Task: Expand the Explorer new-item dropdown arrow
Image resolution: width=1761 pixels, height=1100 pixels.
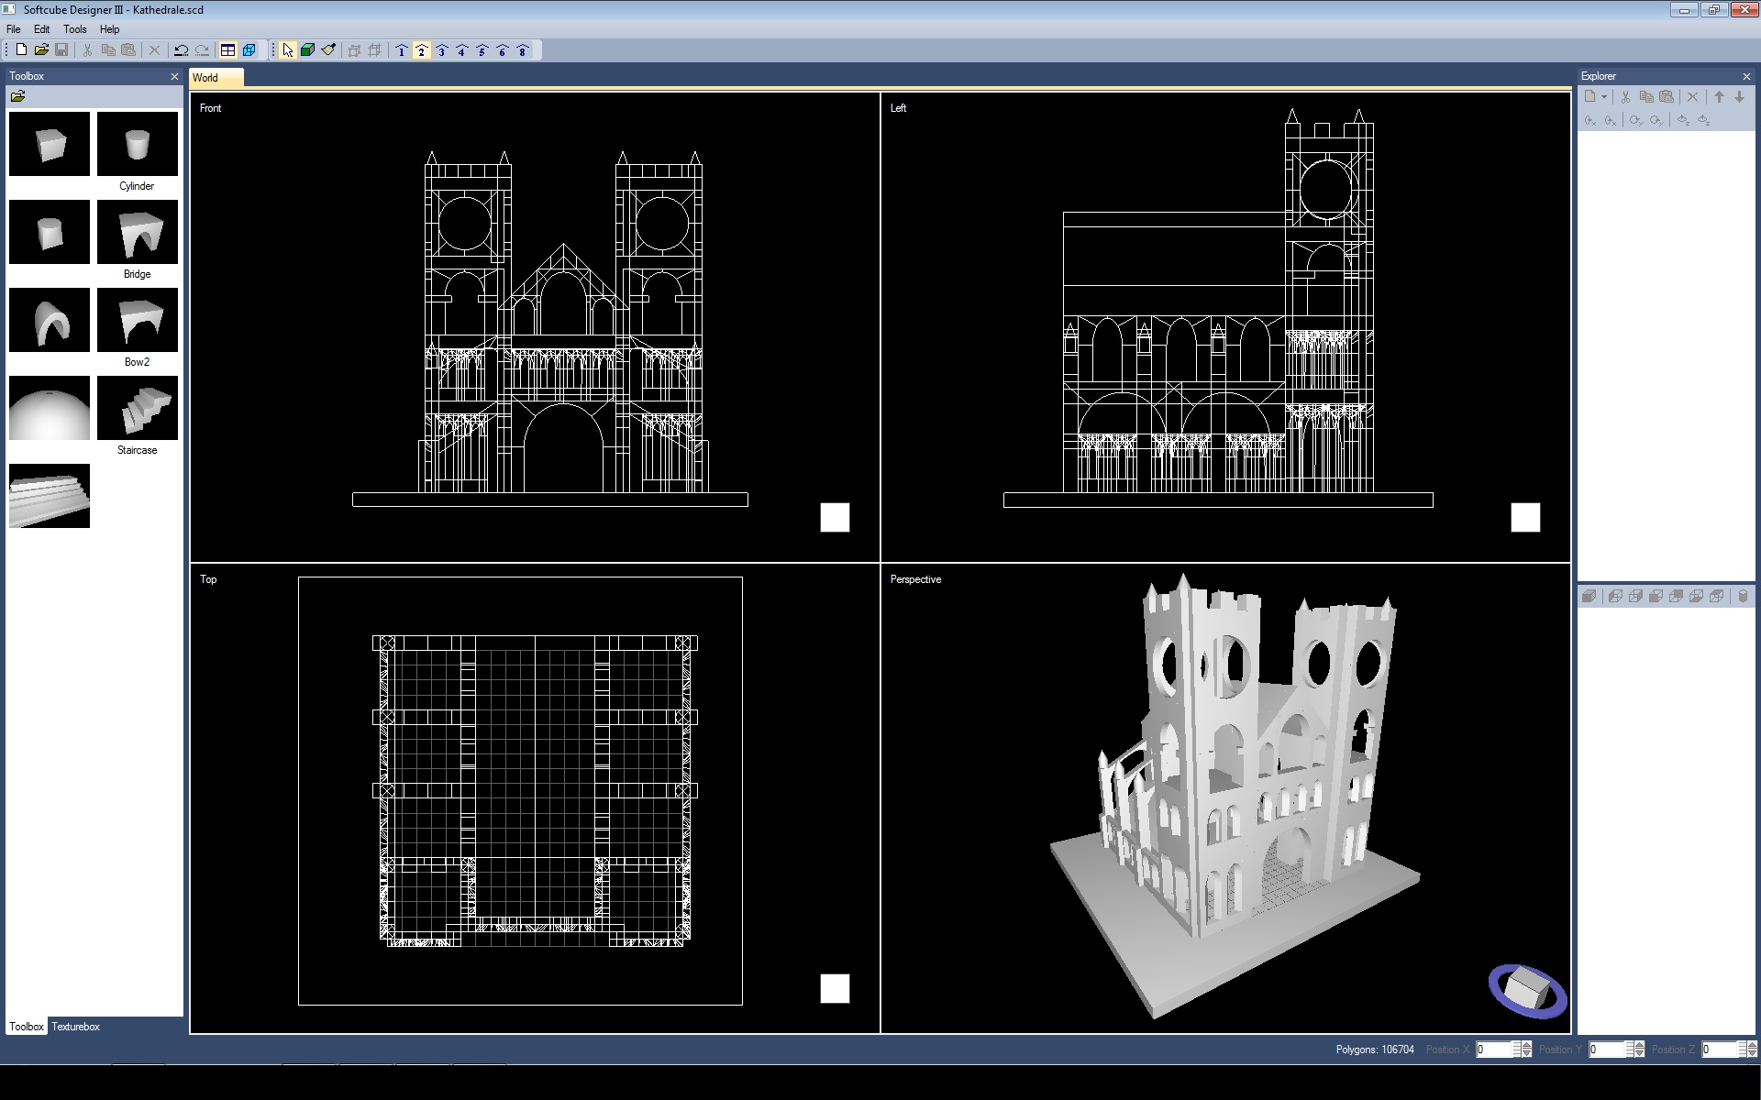Action: (1604, 96)
